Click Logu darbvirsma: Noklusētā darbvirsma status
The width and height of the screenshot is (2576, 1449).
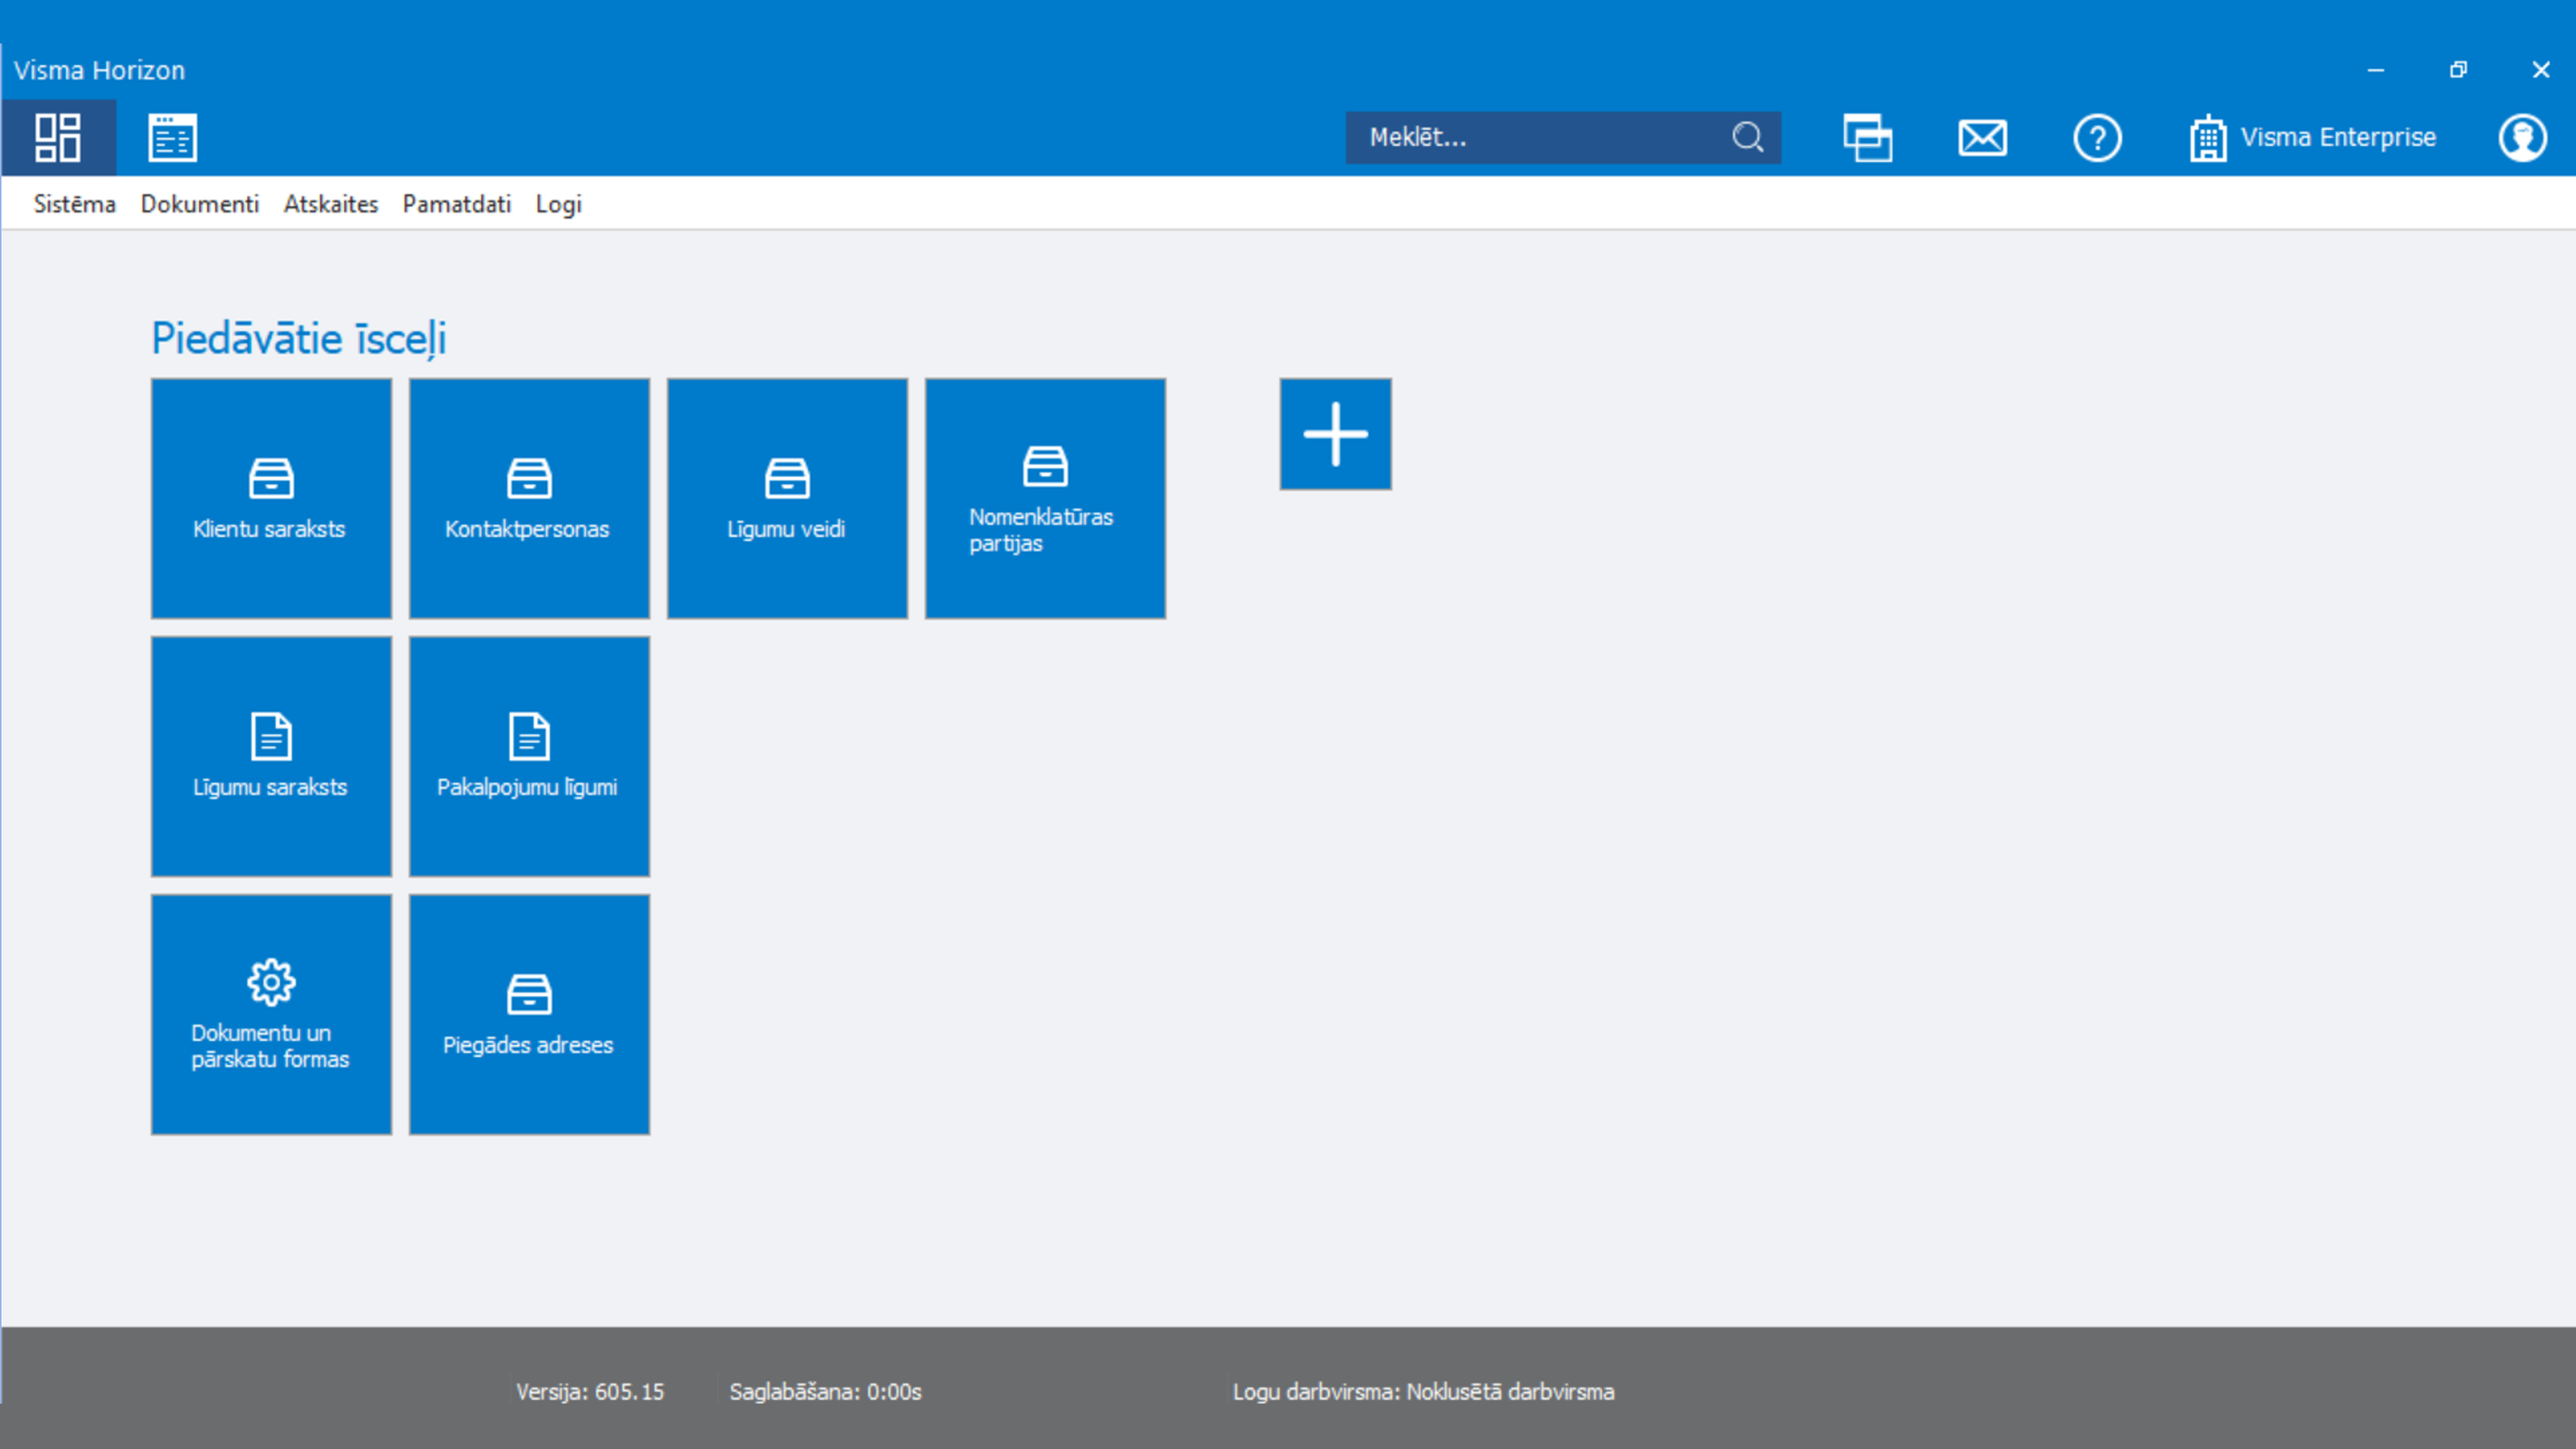1423,1392
